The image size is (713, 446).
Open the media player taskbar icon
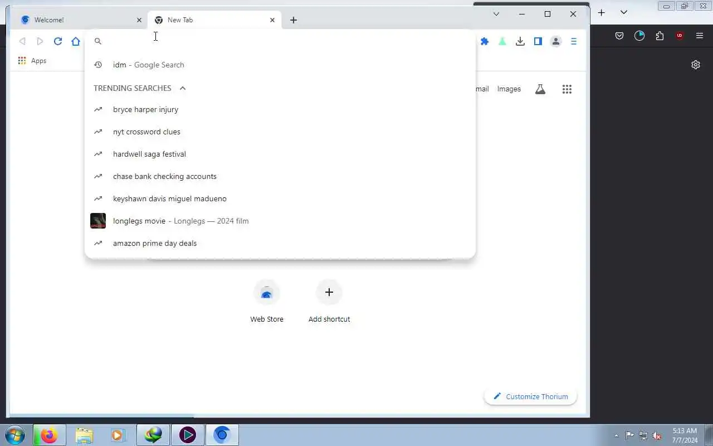(x=118, y=435)
